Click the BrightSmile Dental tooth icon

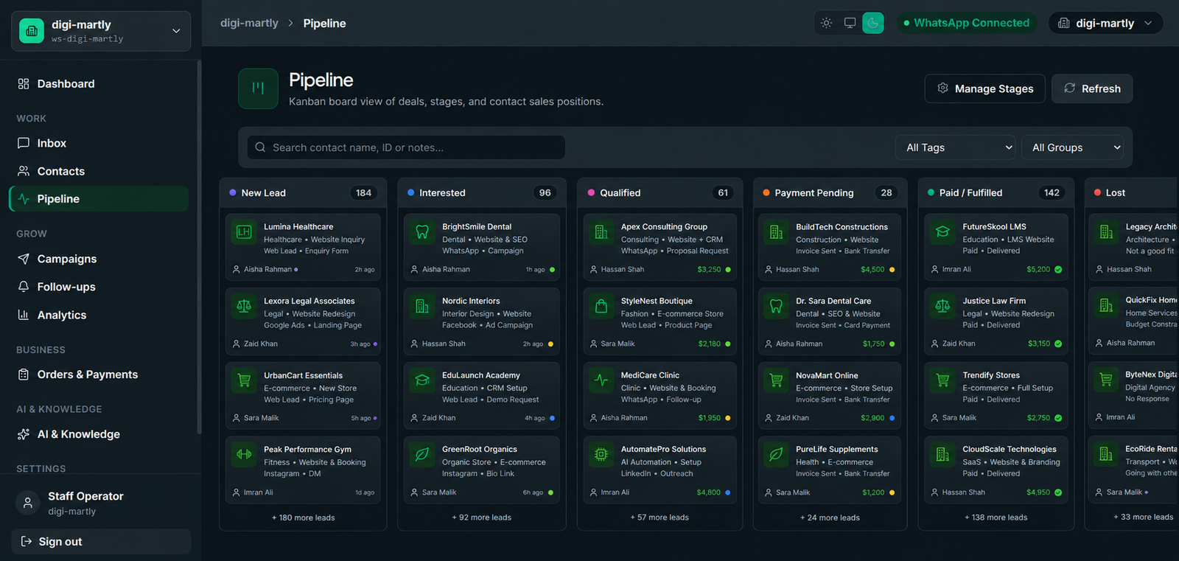pyautogui.click(x=422, y=232)
